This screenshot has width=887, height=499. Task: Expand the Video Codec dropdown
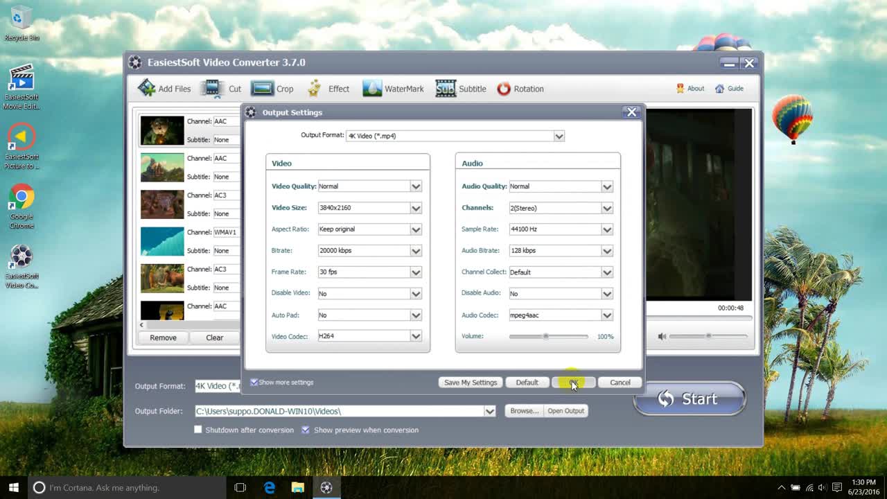click(x=416, y=336)
